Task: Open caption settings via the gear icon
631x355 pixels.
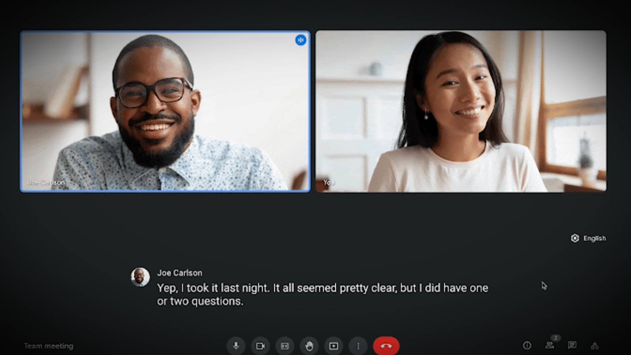Action: (575, 238)
